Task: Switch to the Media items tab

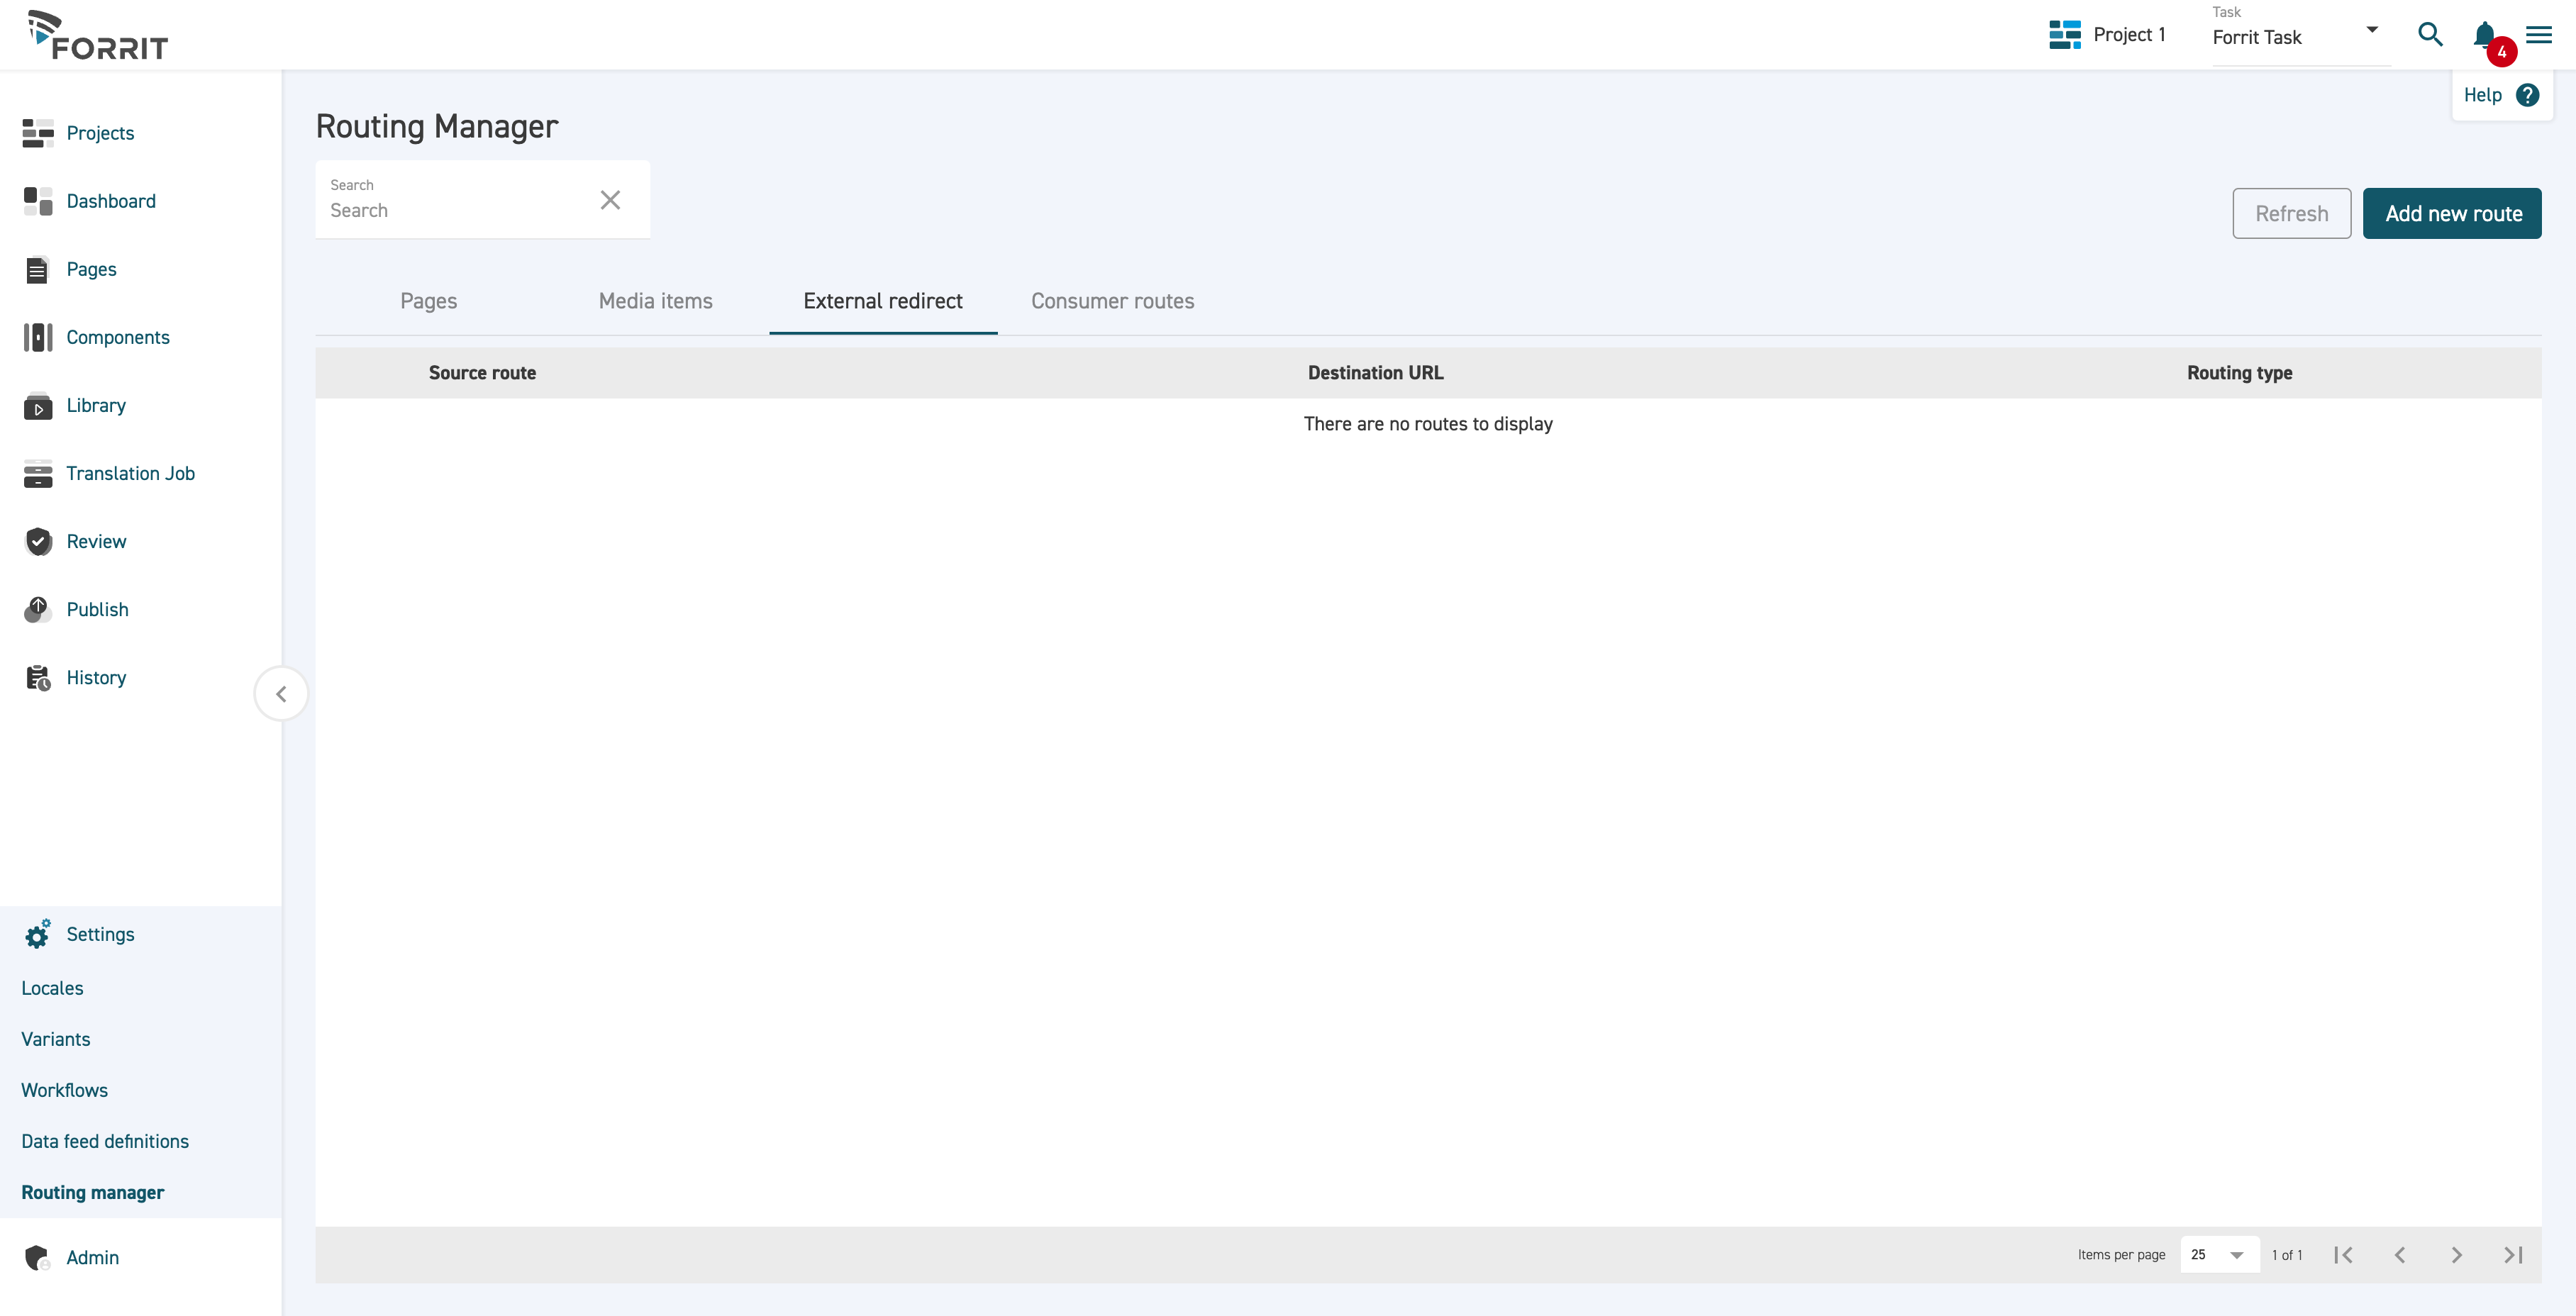Action: tap(655, 301)
